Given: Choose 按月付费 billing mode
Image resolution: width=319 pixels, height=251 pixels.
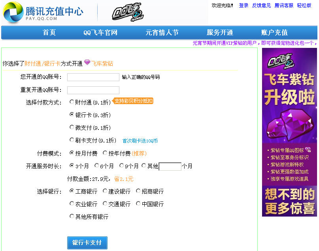Looking at the screenshot, I should 72,152.
